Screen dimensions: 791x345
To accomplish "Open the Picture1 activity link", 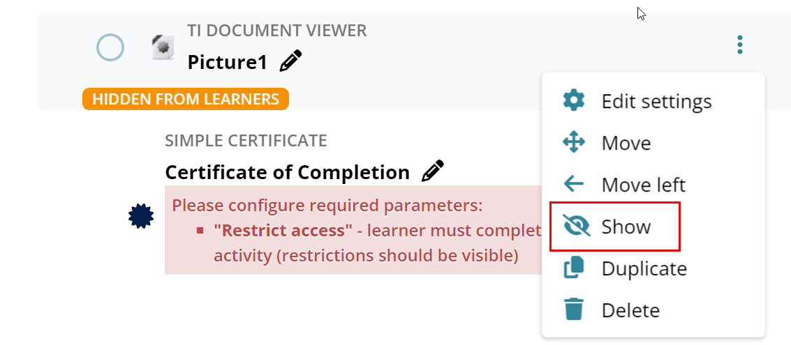I will 227,63.
